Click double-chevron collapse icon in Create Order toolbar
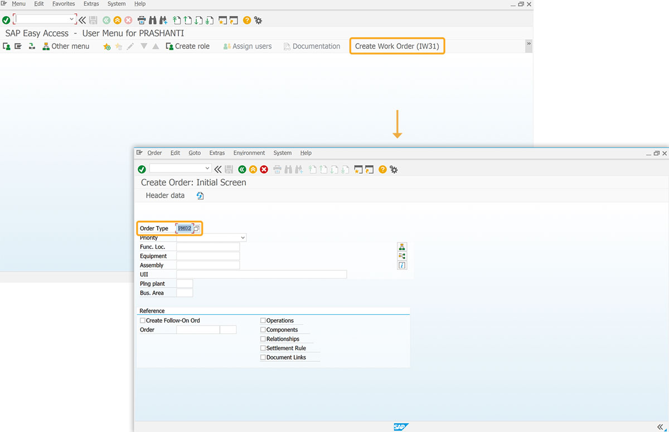This screenshot has width=669, height=432. tap(217, 169)
